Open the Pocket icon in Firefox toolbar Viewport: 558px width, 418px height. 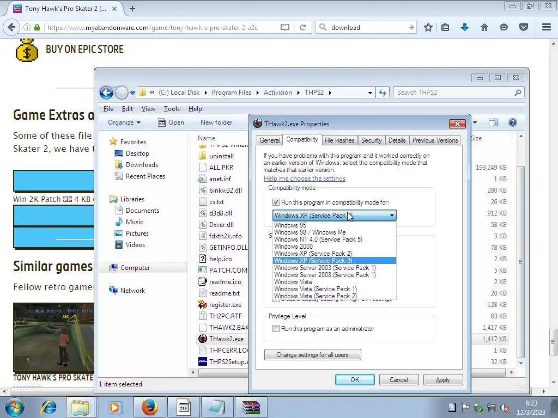click(524, 27)
